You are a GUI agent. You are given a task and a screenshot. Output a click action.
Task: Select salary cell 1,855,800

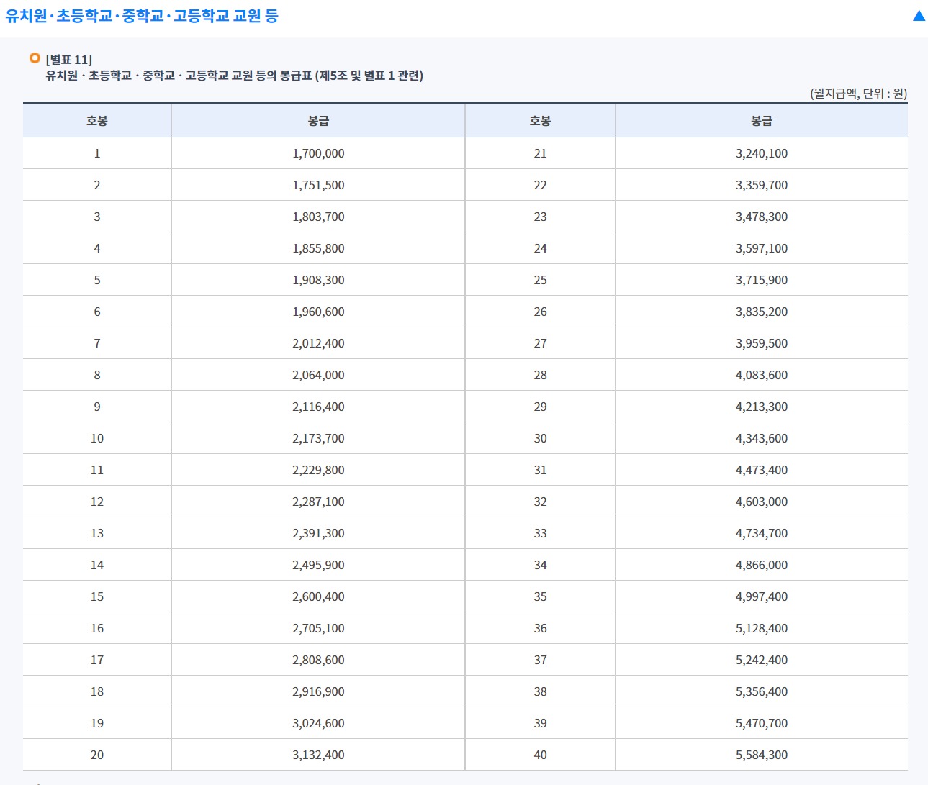click(x=318, y=248)
